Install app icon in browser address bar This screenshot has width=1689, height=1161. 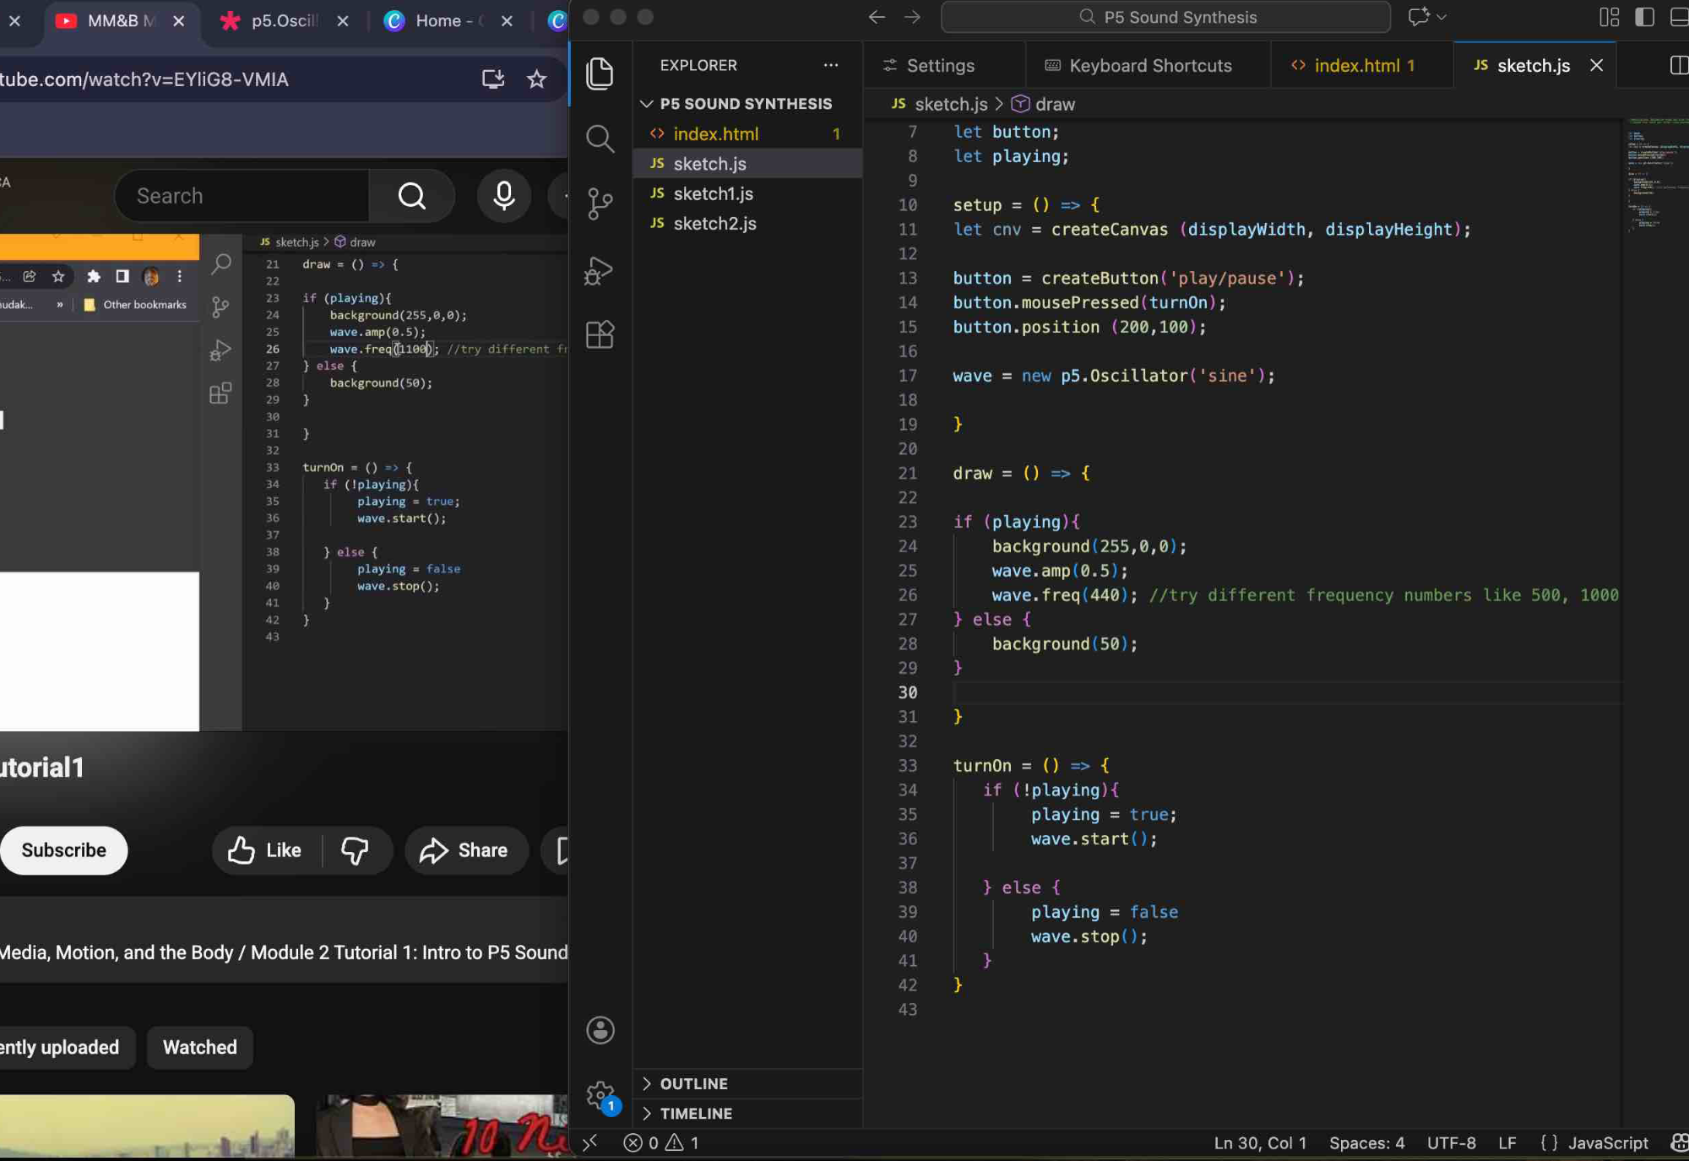[x=493, y=79]
